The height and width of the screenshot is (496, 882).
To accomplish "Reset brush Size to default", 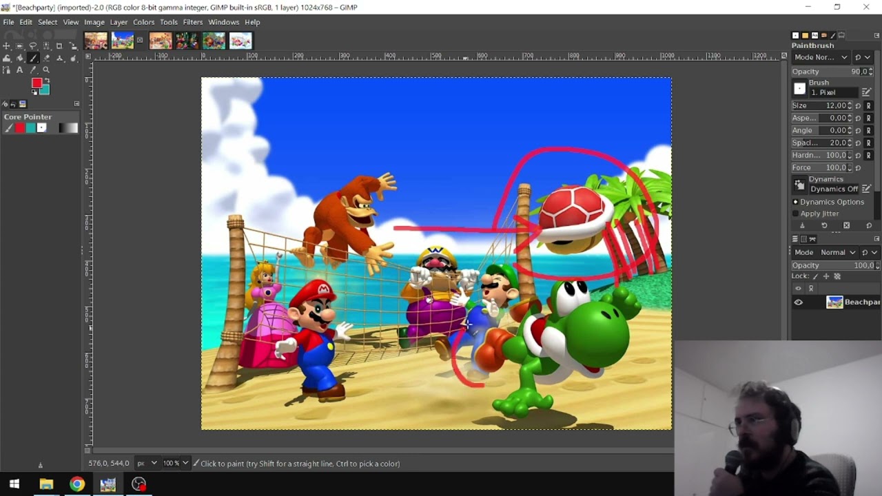I will point(858,106).
